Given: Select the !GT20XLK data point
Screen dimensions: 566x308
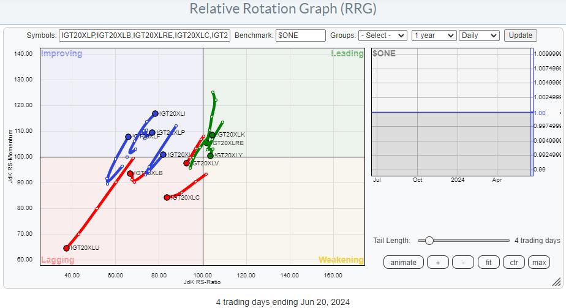Looking at the screenshot, I should point(213,135).
